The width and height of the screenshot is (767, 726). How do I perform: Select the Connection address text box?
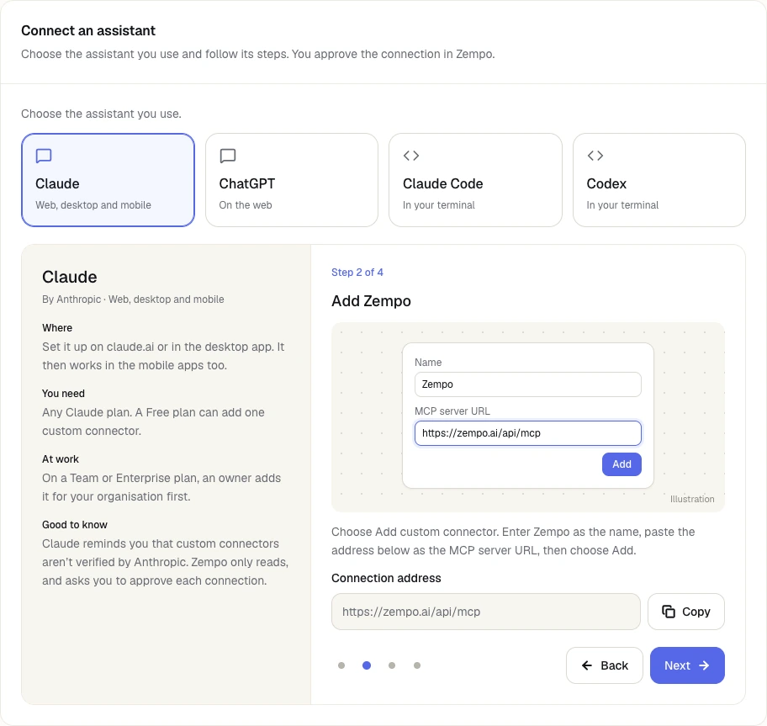click(x=486, y=612)
